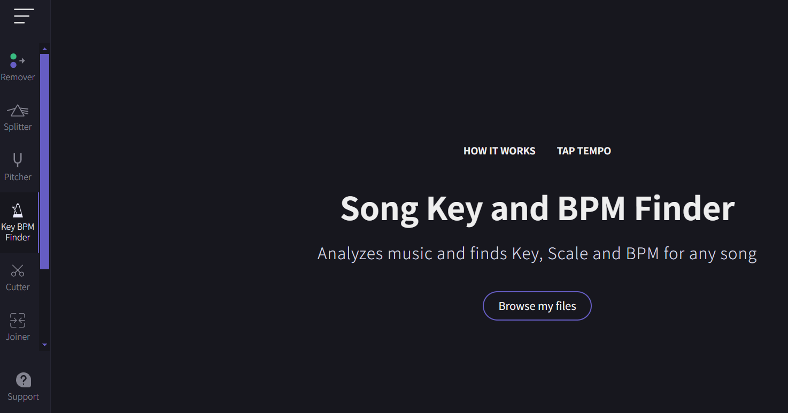Click the Support question mark icon

pos(24,380)
